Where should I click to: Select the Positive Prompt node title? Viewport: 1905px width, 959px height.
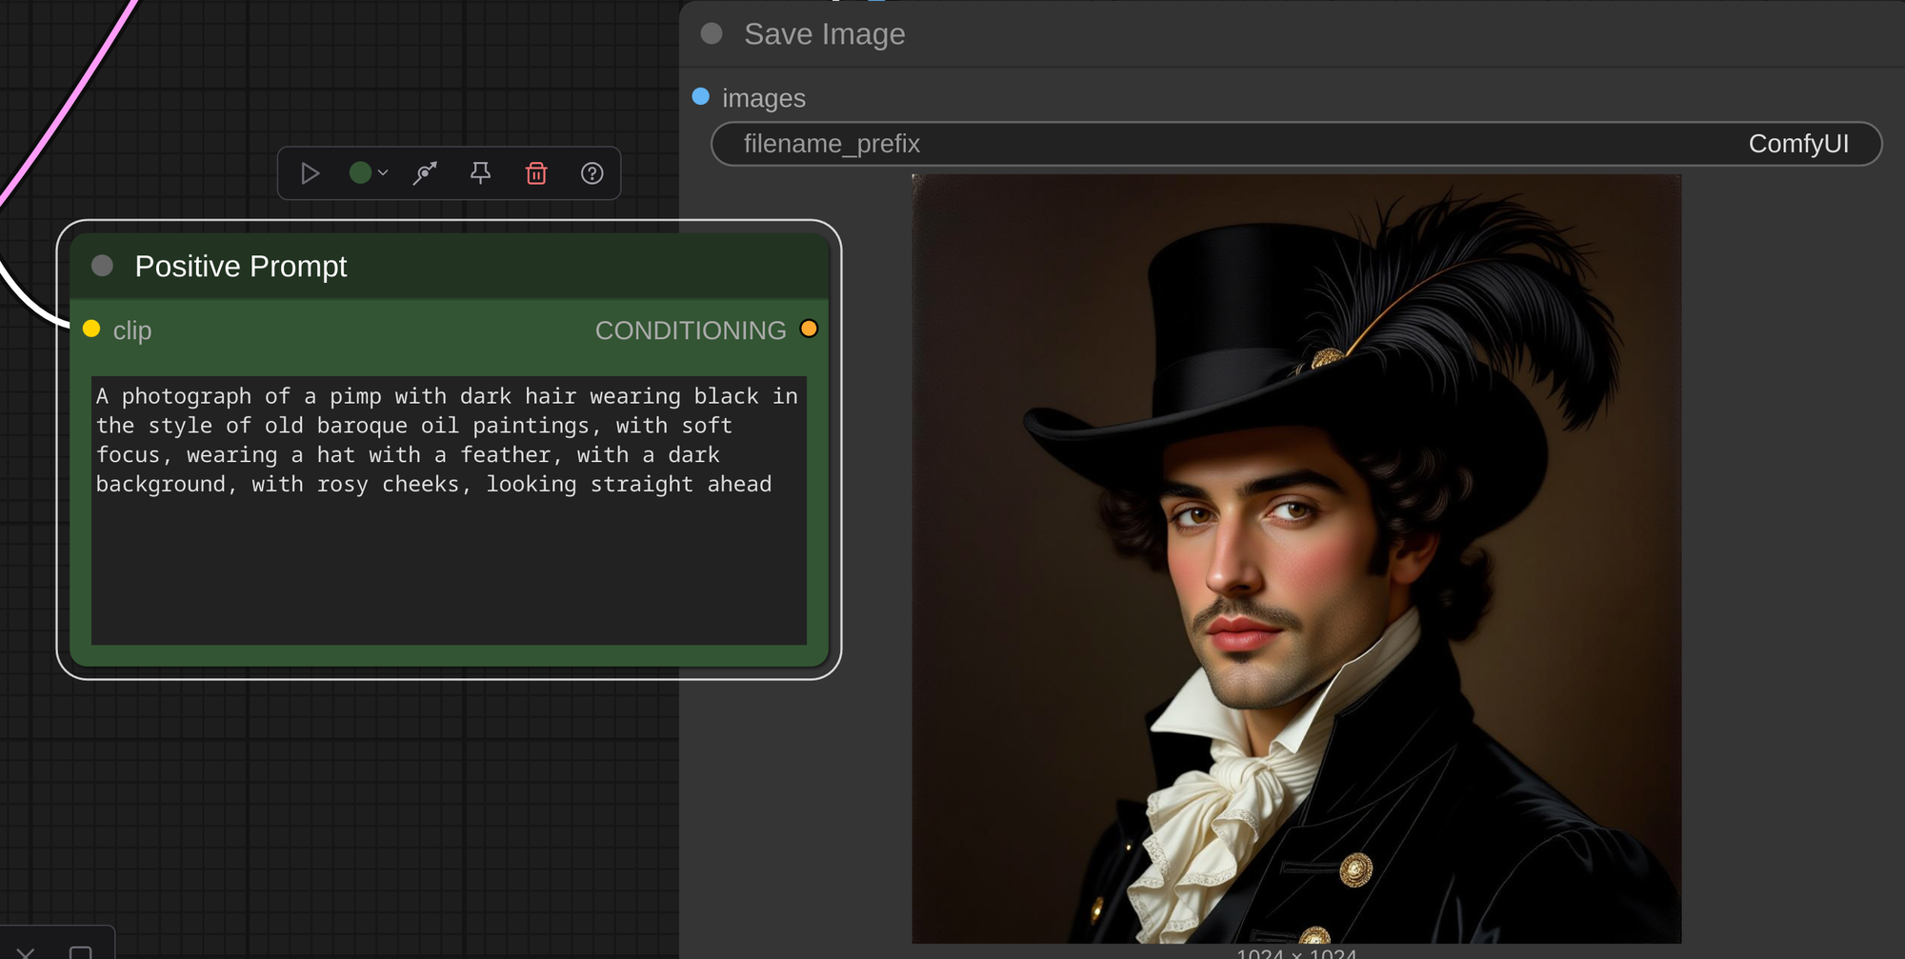pyautogui.click(x=241, y=267)
